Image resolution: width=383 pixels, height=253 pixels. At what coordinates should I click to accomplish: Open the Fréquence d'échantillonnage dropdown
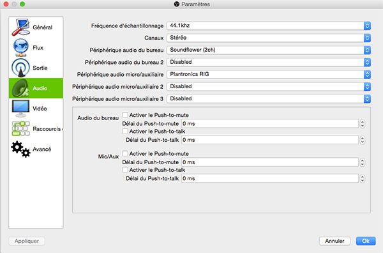269,26
